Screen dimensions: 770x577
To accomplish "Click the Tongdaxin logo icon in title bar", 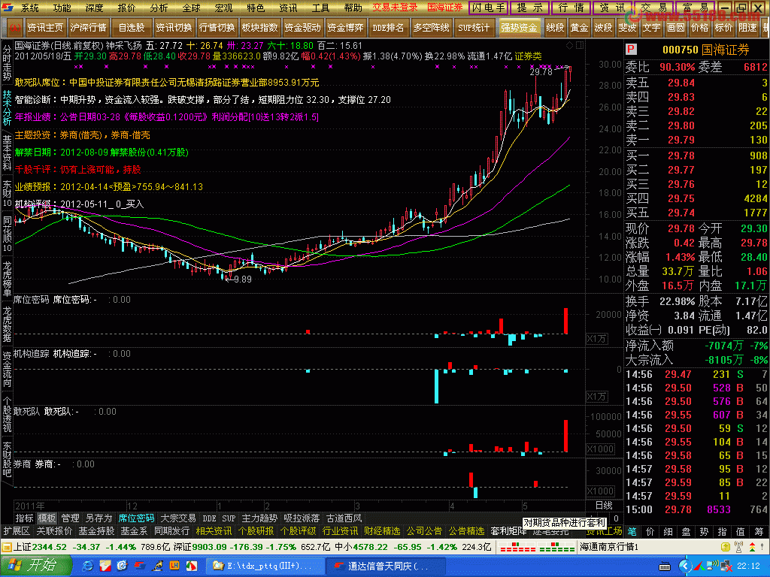I will tap(8, 8).
